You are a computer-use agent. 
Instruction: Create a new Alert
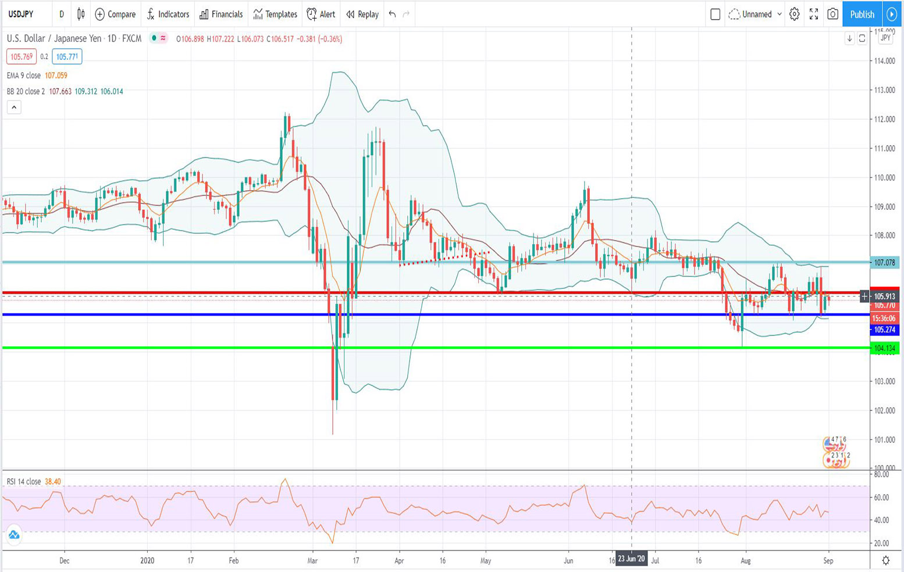click(321, 14)
